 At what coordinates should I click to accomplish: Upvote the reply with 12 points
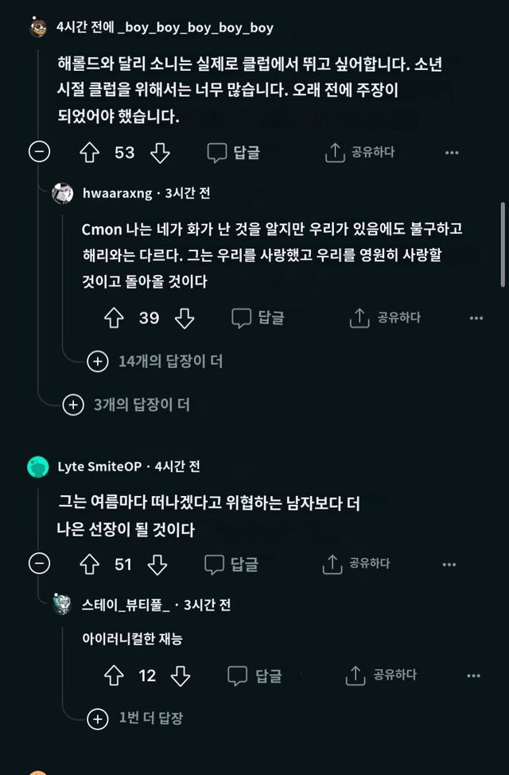[114, 676]
